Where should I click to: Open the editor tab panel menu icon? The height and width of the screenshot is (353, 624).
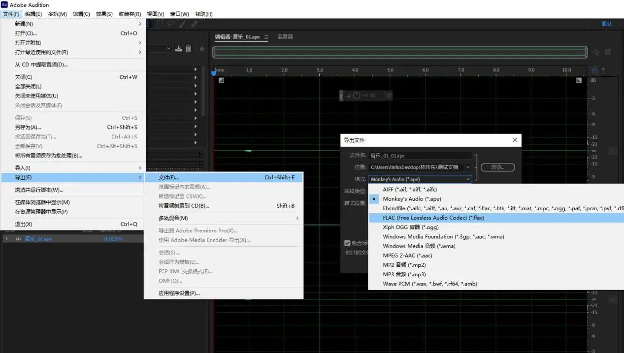(266, 37)
